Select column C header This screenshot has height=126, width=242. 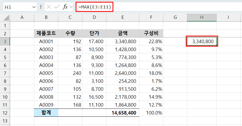70,17
